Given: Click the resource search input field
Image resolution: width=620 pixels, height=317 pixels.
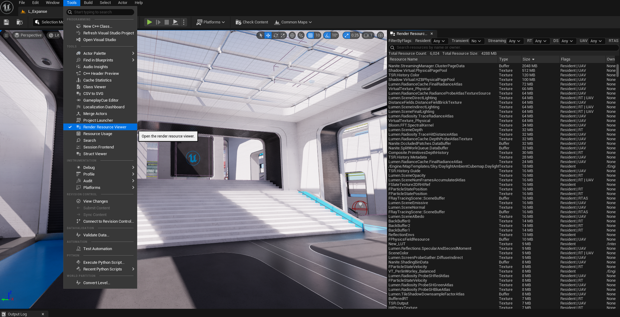Looking at the screenshot, I should (505, 47).
